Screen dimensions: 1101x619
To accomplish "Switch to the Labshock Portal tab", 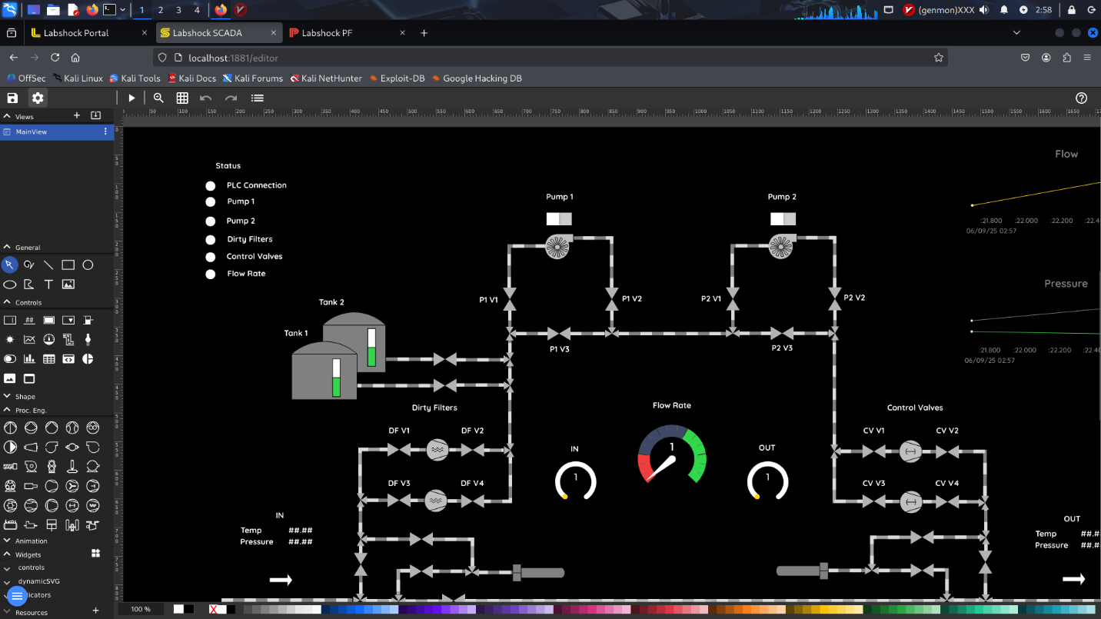I will point(76,33).
